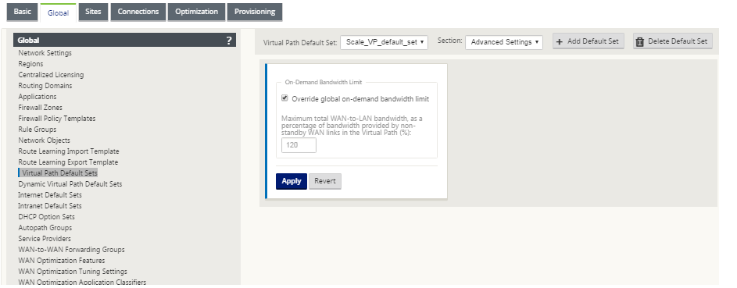Image resolution: width=737 pixels, height=288 pixels.
Task: Switch to the Basic tab
Action: [x=22, y=12]
